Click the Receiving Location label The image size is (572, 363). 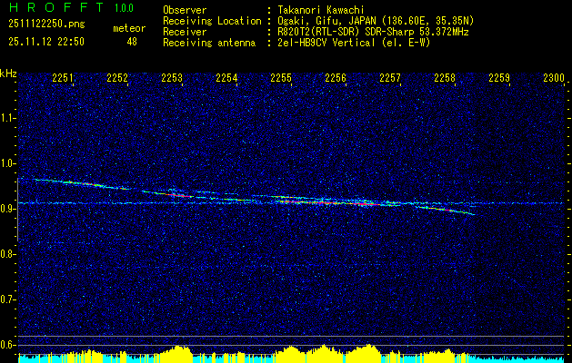[x=212, y=21]
